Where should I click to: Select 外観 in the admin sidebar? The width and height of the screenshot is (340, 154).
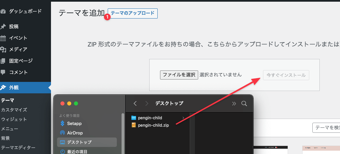pos(25,88)
